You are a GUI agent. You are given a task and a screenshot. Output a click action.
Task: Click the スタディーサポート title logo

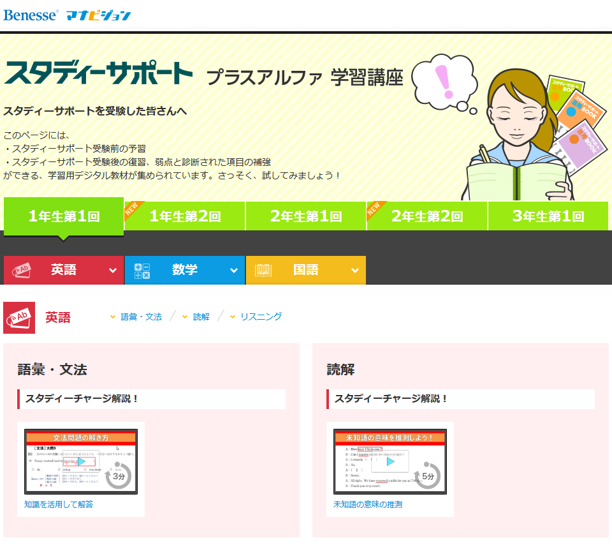point(98,73)
